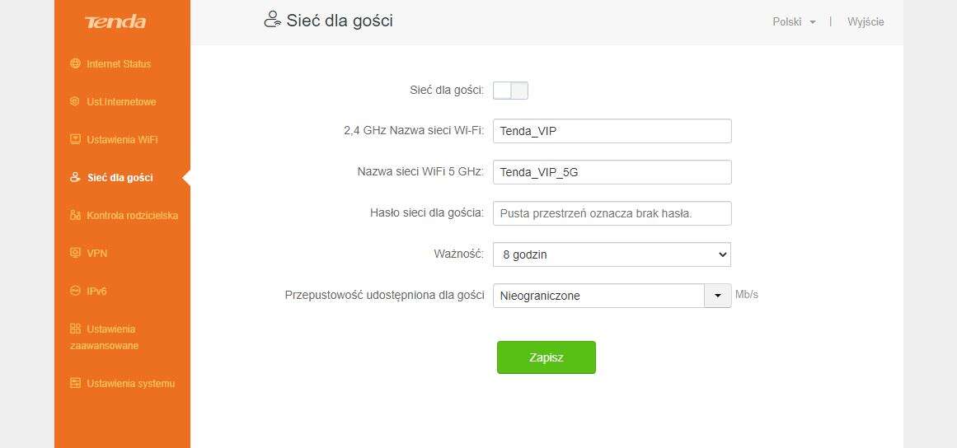The width and height of the screenshot is (957, 448).
Task: Click the Internet Status globe icon
Action: coord(76,63)
